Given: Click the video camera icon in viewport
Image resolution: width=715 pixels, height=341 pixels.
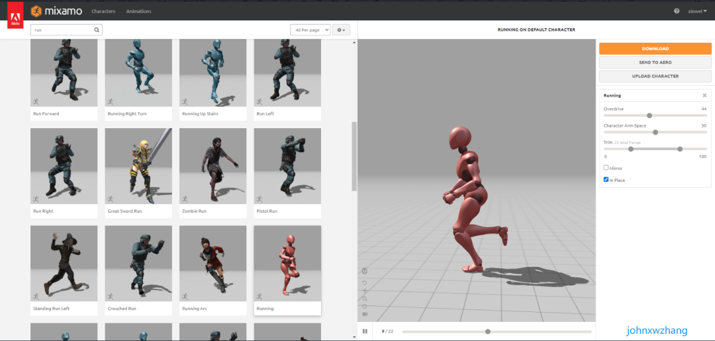Looking at the screenshot, I should [x=365, y=314].
